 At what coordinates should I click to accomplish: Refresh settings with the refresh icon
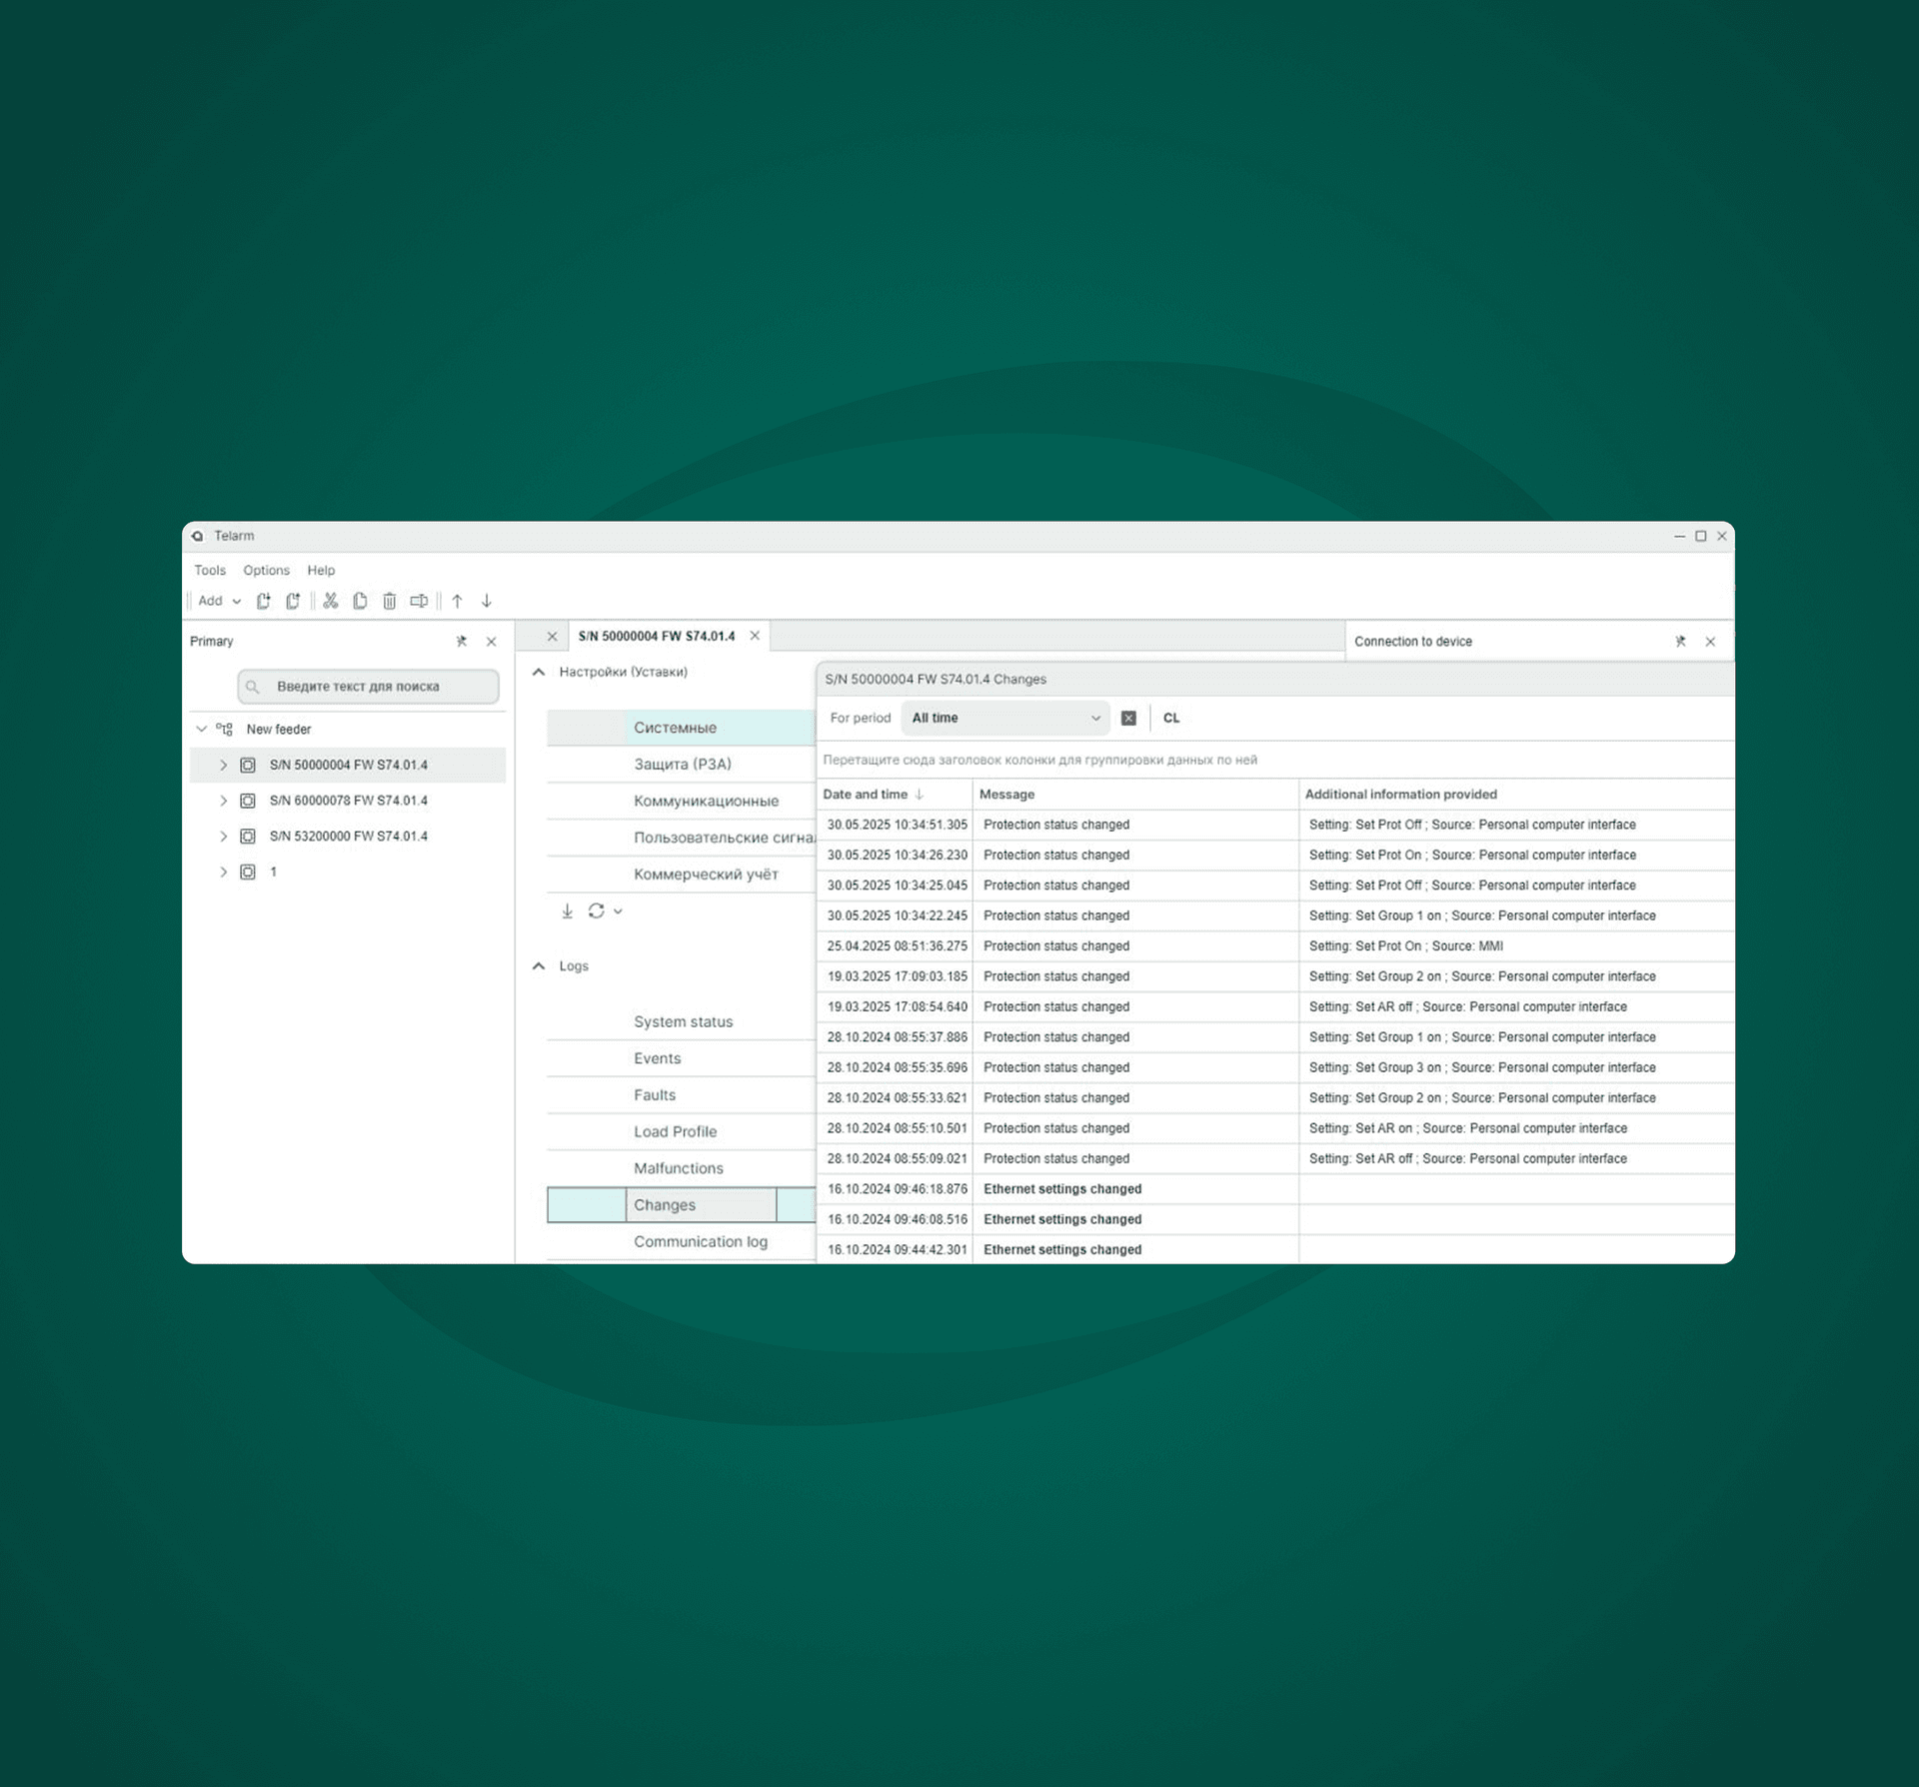[596, 910]
